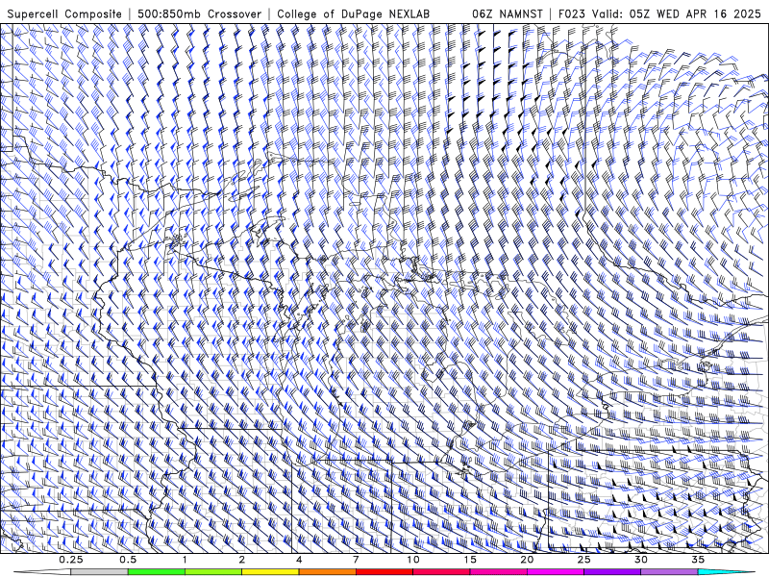Click the "Supercell Composite" title text
Viewport: 769px width, 577px height.
tap(64, 14)
